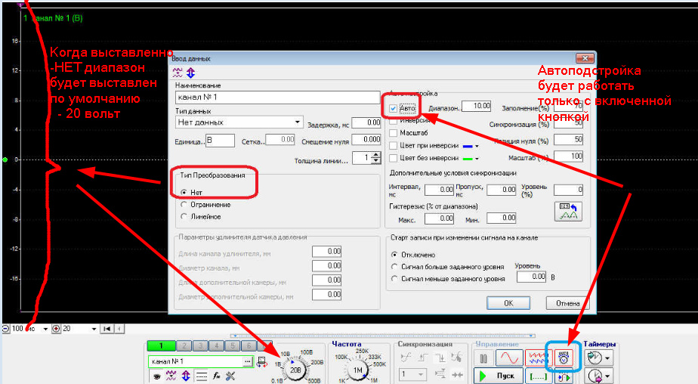
Task: Open the green no-inversion color picker
Action: coord(471,158)
